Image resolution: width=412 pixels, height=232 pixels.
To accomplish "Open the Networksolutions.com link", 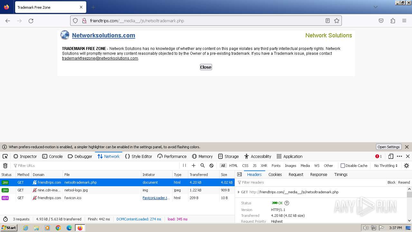I will click(103, 35).
